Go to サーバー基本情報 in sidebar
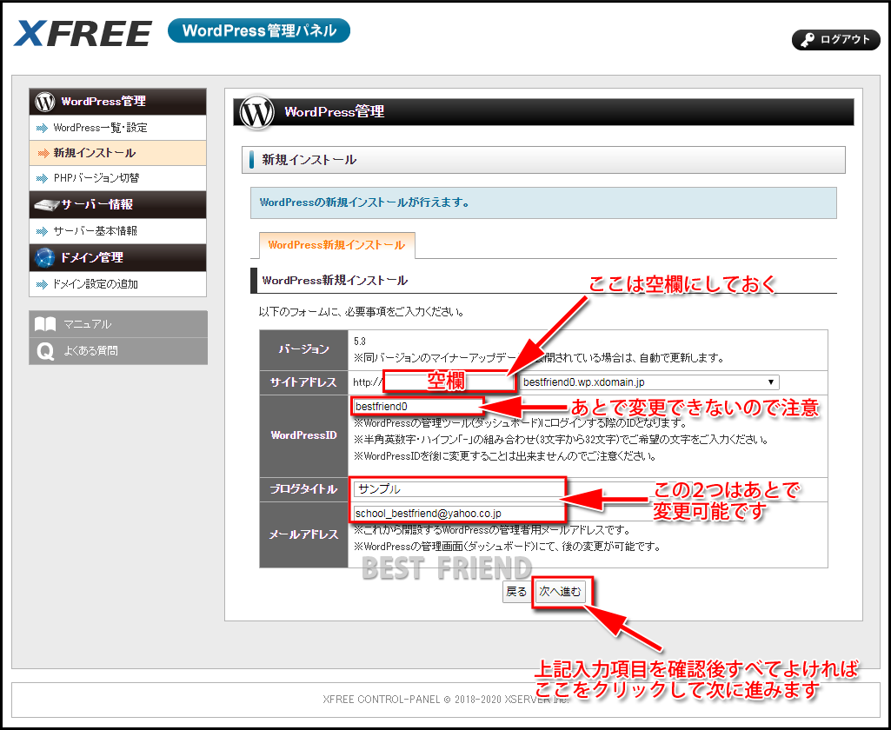891x730 pixels. point(117,230)
